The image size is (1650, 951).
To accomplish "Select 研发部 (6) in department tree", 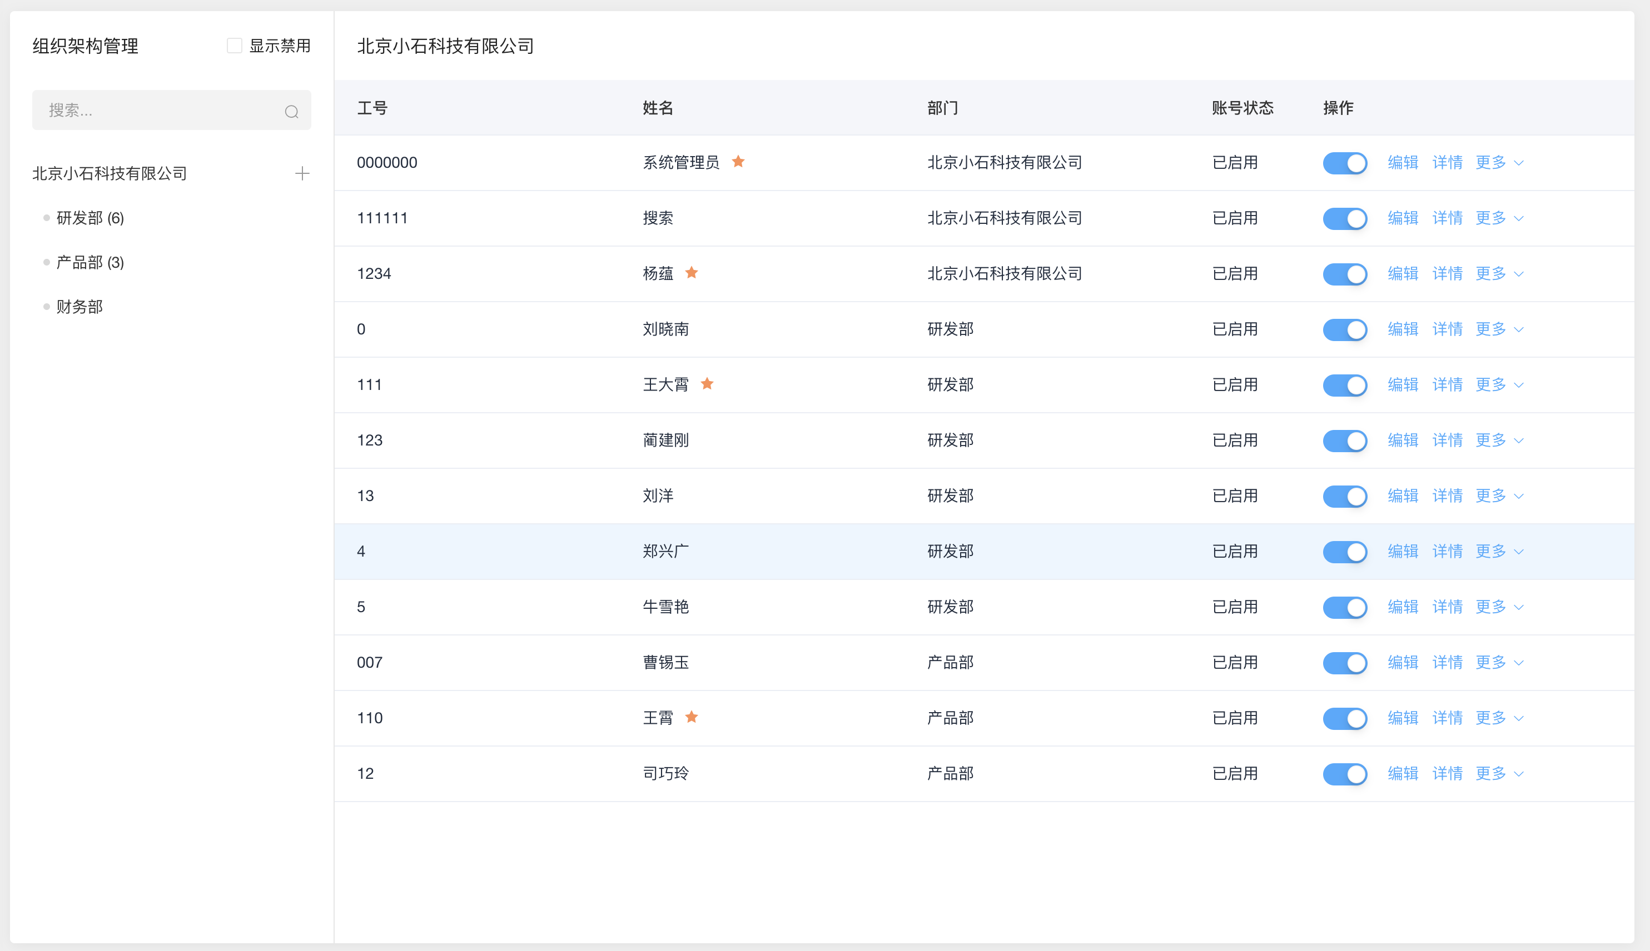I will pos(90,218).
